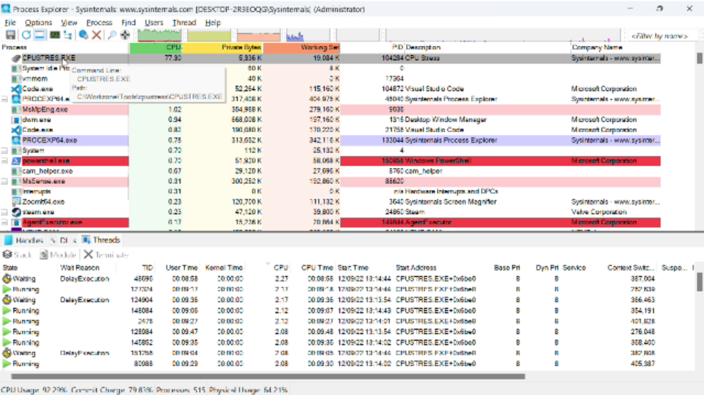Open System Information monitor icon
The height and width of the screenshot is (395, 704).
point(55,35)
